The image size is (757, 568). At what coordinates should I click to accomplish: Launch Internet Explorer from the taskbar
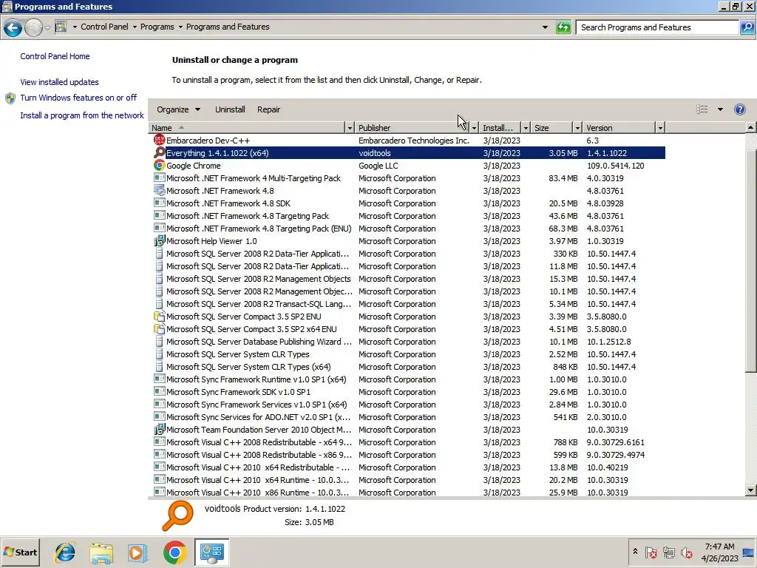click(x=65, y=552)
